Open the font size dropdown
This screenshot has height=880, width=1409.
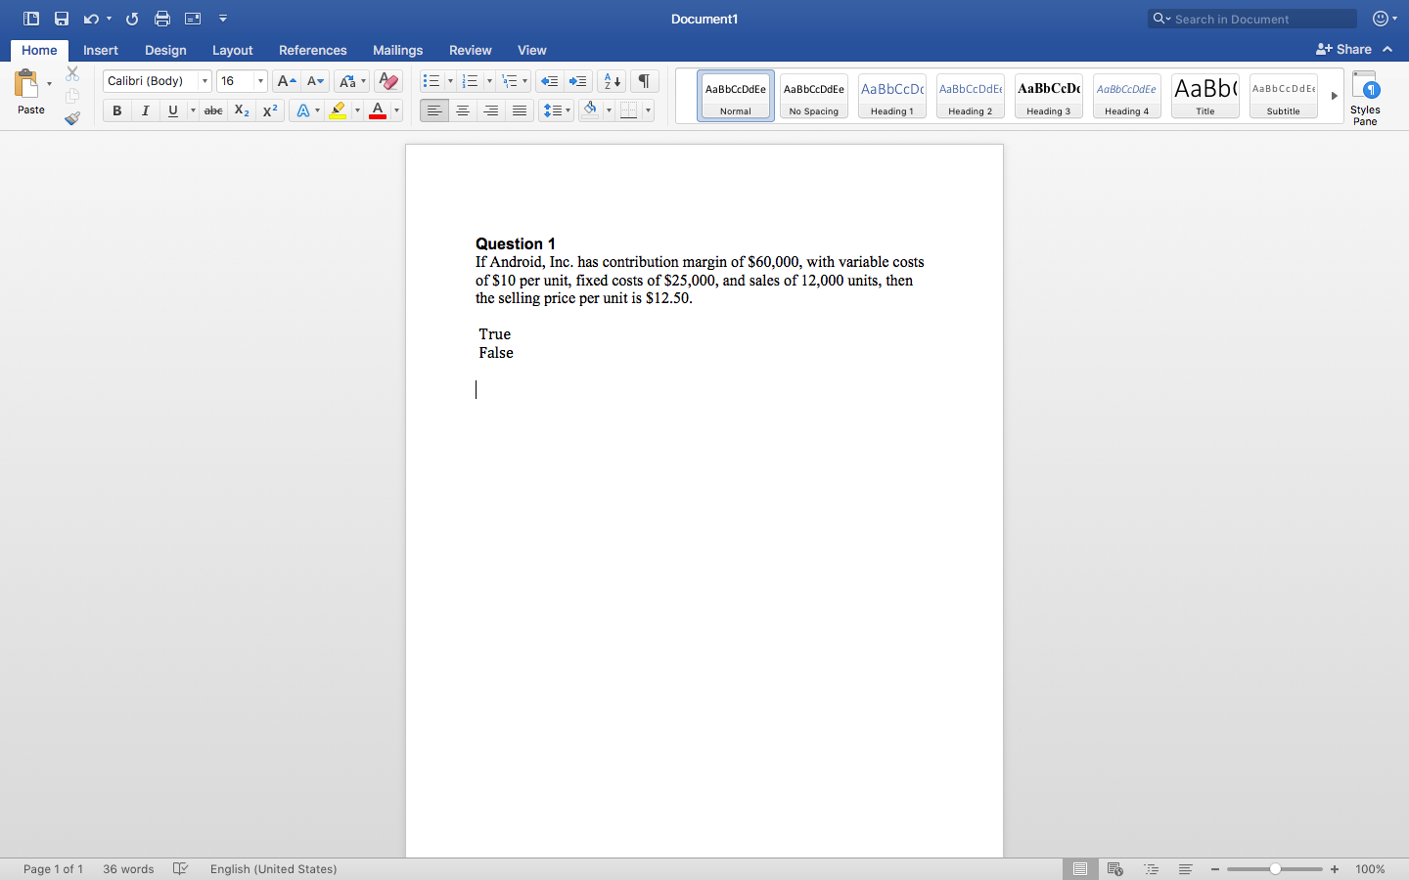[x=259, y=80]
